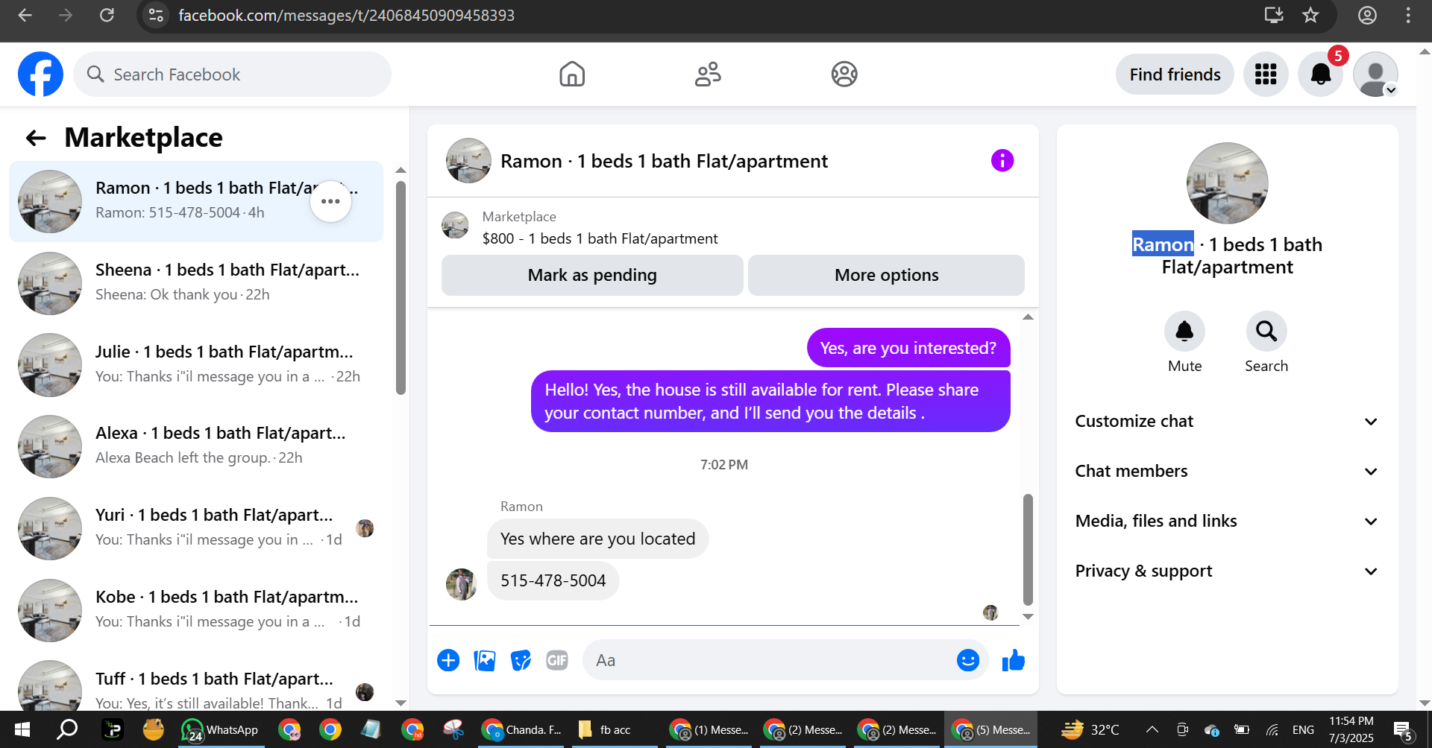Focus the Search Facebook field
This screenshot has height=748, width=1432.
[233, 75]
